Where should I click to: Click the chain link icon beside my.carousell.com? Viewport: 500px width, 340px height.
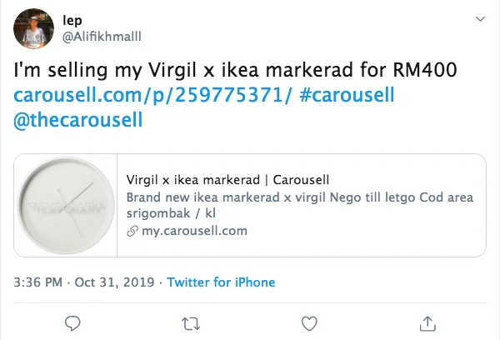click(x=132, y=231)
